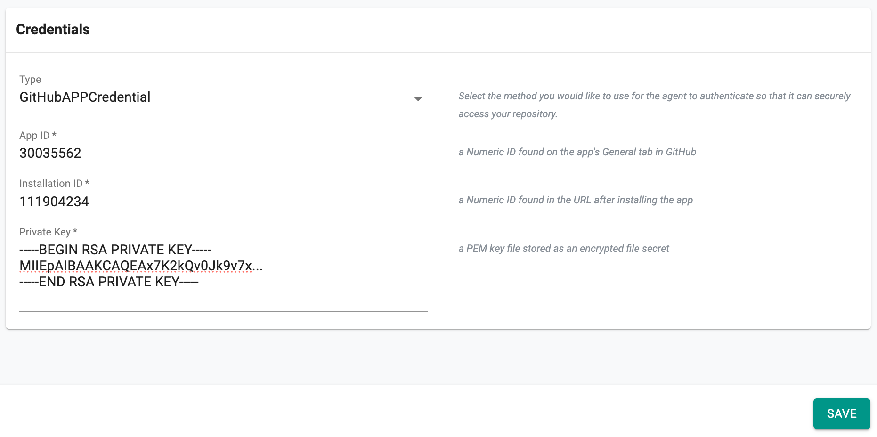Click the Private Key label
Image resolution: width=877 pixels, height=437 pixels.
pyautogui.click(x=45, y=232)
